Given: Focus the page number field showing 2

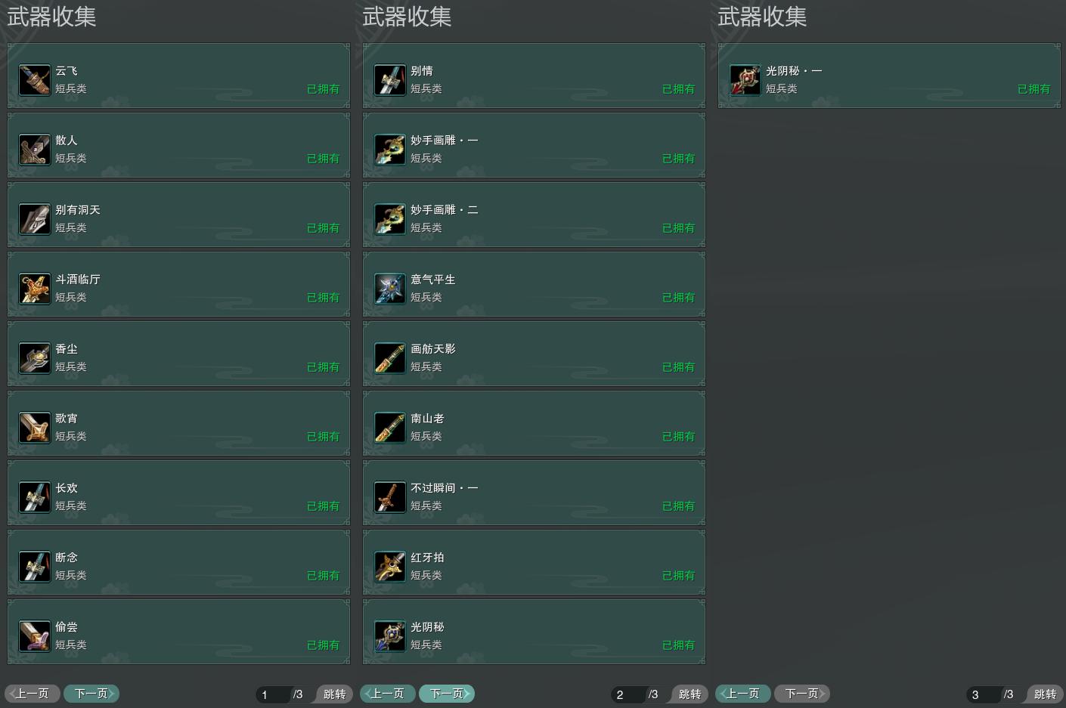Looking at the screenshot, I should (x=629, y=694).
